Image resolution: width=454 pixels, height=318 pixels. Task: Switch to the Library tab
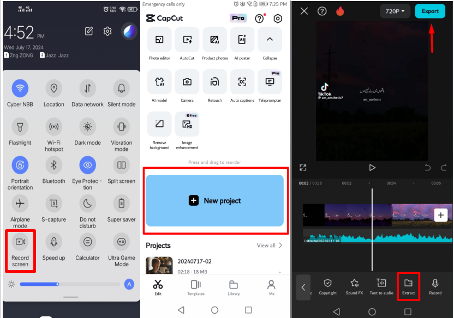(x=234, y=288)
